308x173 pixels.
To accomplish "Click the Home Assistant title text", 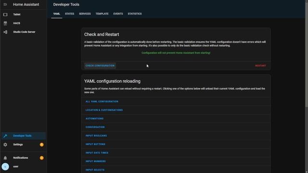I will click(26, 4).
